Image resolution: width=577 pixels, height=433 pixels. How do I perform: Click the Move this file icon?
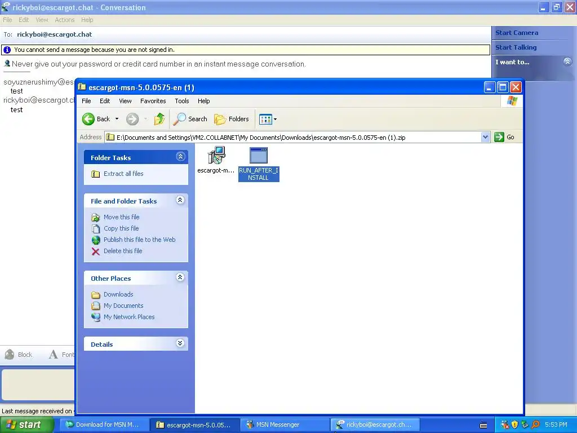(x=96, y=218)
